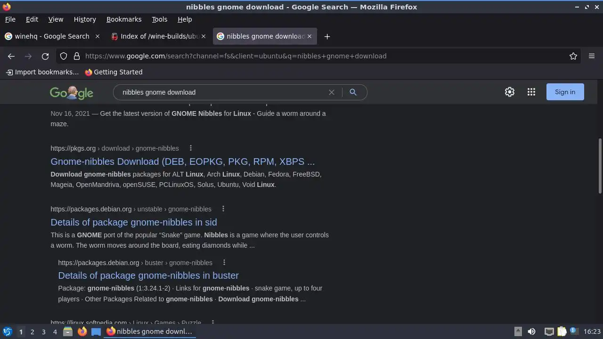This screenshot has width=603, height=339.
Task: Click Import bookmarks in bookmarks toolbar
Action: coord(42,72)
